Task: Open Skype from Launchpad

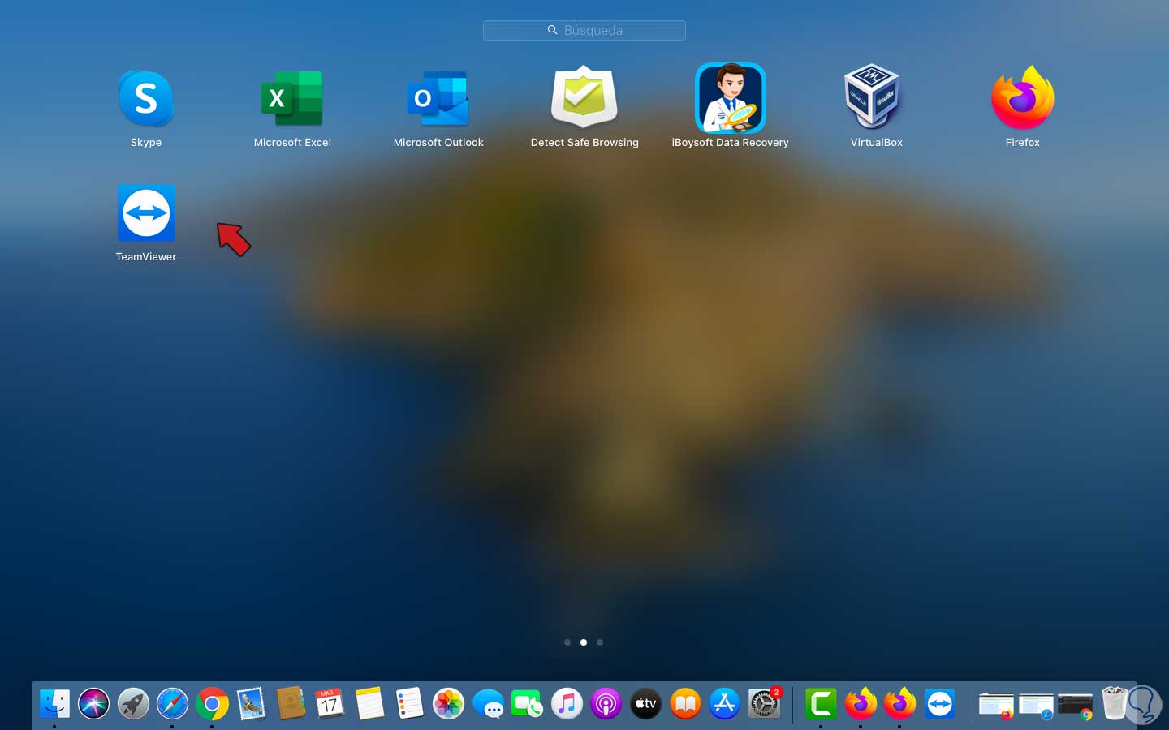Action: (146, 99)
